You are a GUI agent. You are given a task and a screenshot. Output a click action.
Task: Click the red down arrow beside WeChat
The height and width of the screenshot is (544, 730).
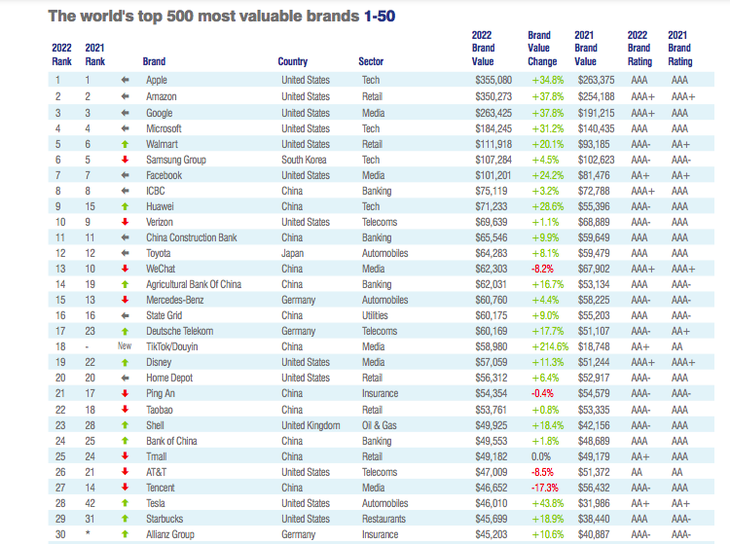tap(125, 269)
